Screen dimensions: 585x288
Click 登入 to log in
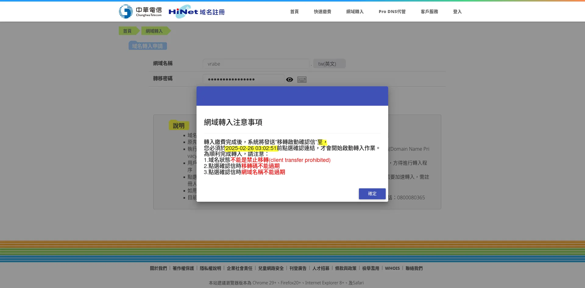(x=457, y=12)
